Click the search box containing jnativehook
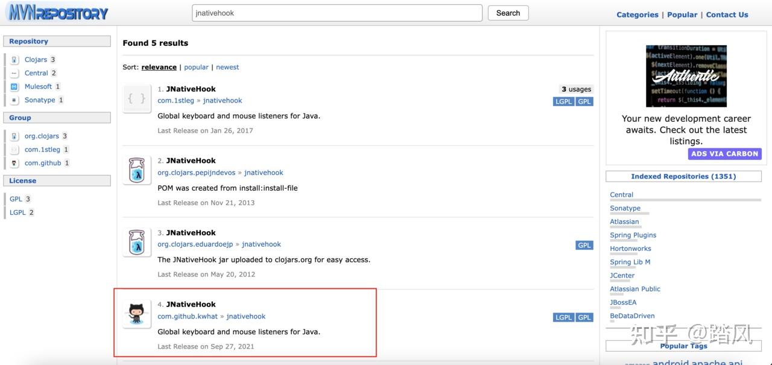Screen dimensions: 772x365 click(337, 13)
